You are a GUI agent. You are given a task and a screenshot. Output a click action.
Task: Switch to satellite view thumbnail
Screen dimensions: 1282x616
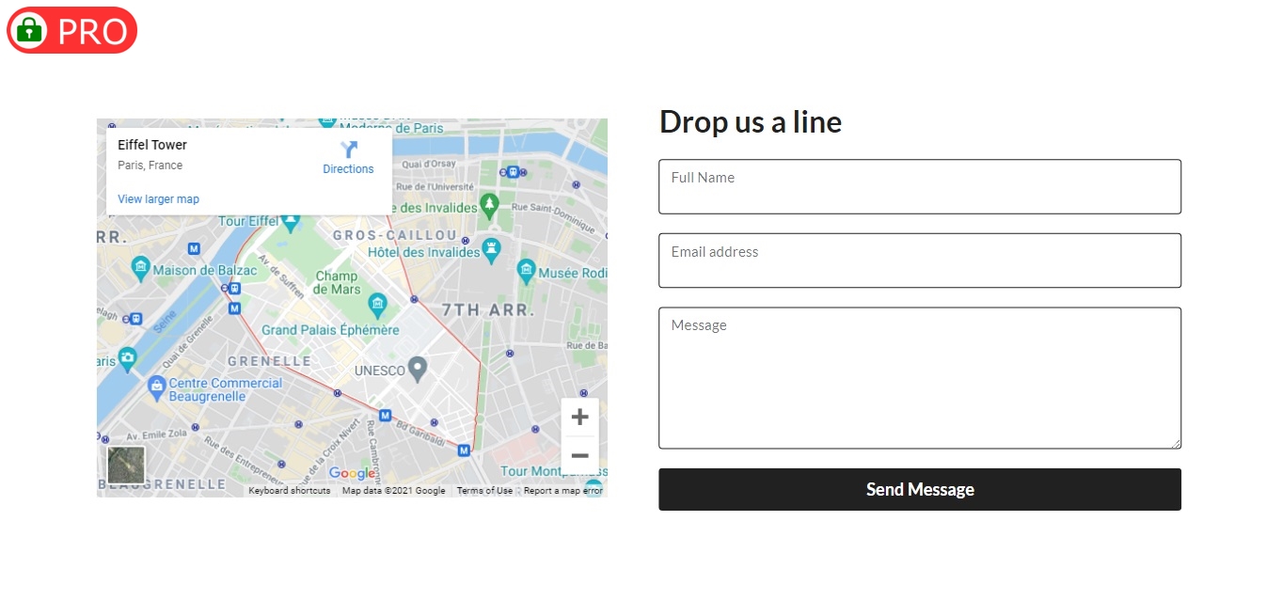point(126,466)
